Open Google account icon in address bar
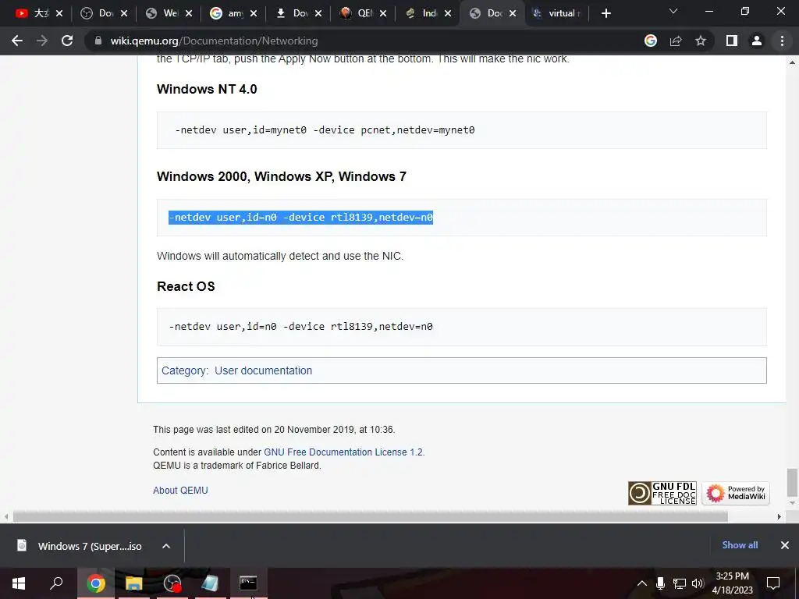The width and height of the screenshot is (799, 599). click(651, 41)
